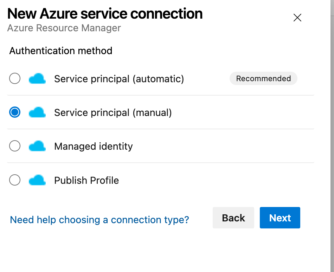Click the Managed identity option label

[x=94, y=146]
